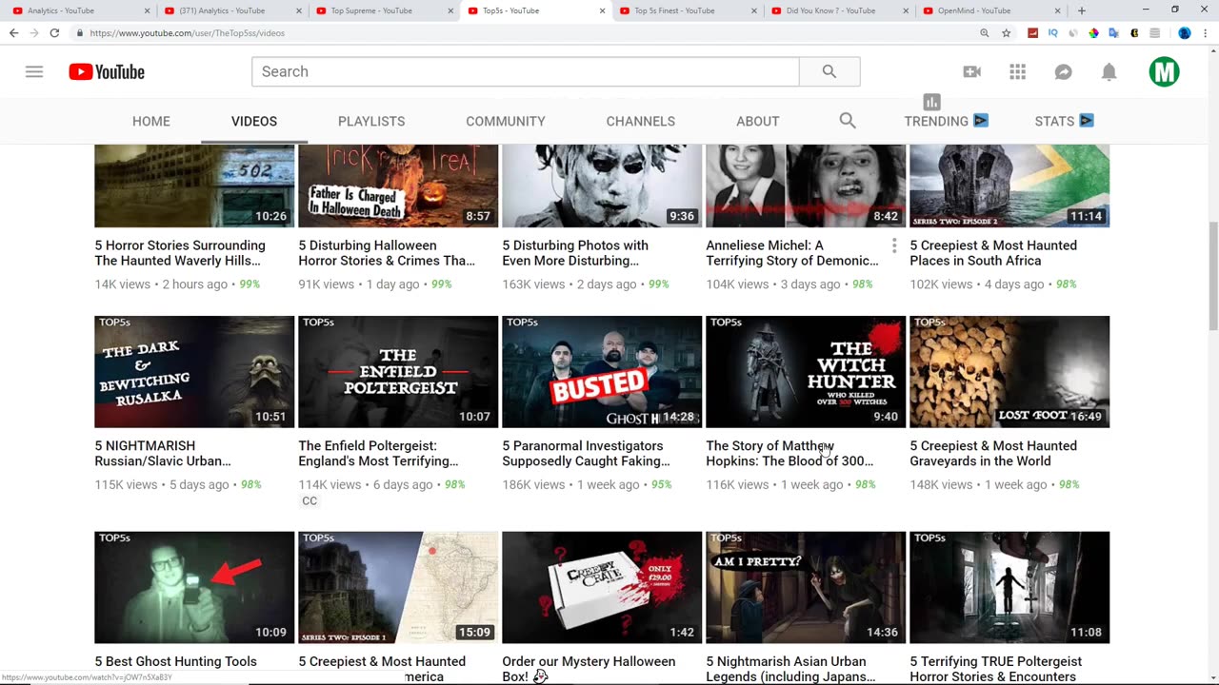Open 'The Story of Matthew Hopkins' title link

tap(789, 453)
